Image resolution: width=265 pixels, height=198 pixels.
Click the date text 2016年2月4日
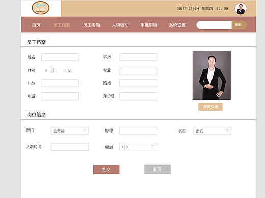[x=188, y=9]
